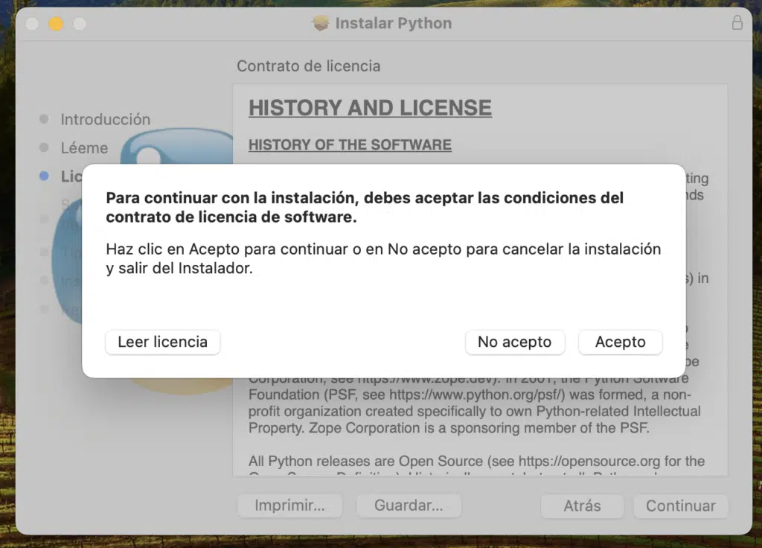The image size is (762, 548).
Task: Minimize window with the yellow button
Action: click(x=56, y=23)
